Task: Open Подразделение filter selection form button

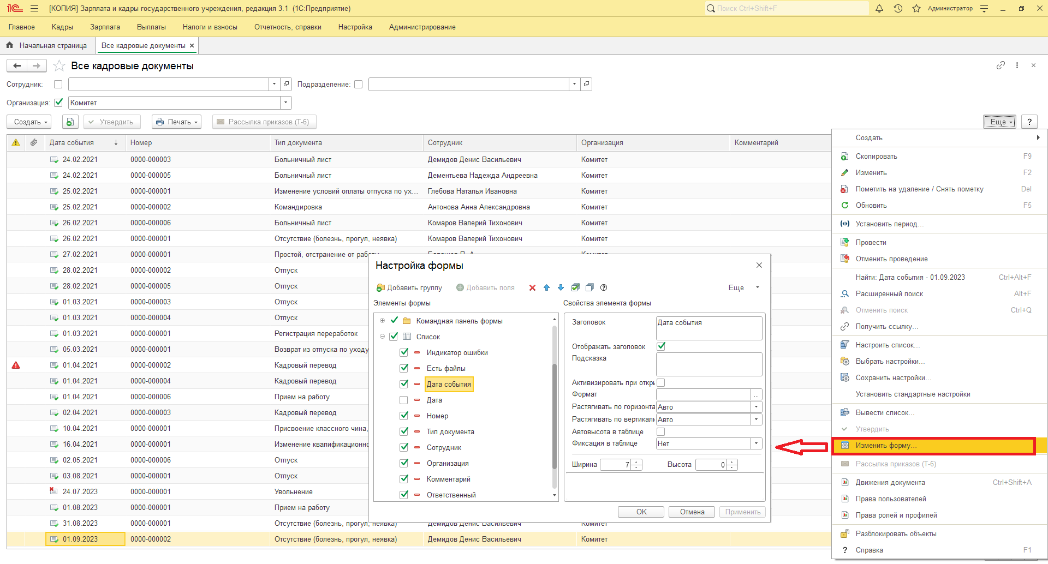Action: [586, 85]
